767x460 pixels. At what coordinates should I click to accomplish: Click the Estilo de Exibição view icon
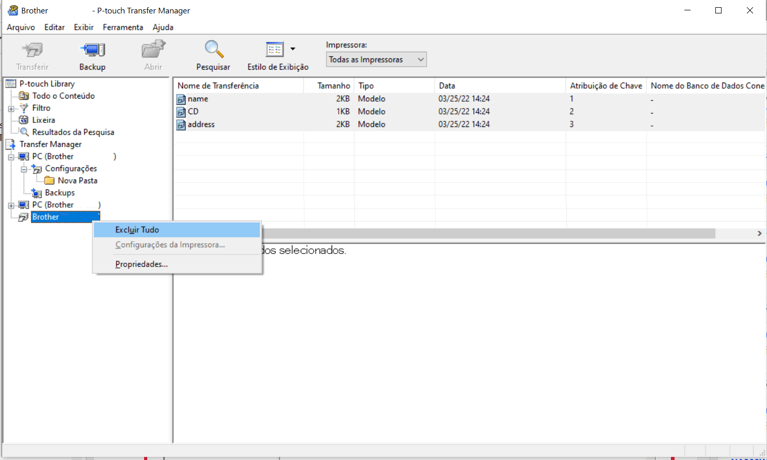[x=275, y=50]
